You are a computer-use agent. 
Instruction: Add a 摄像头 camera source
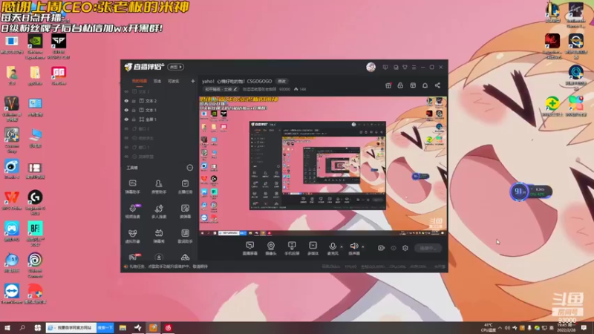click(x=270, y=248)
